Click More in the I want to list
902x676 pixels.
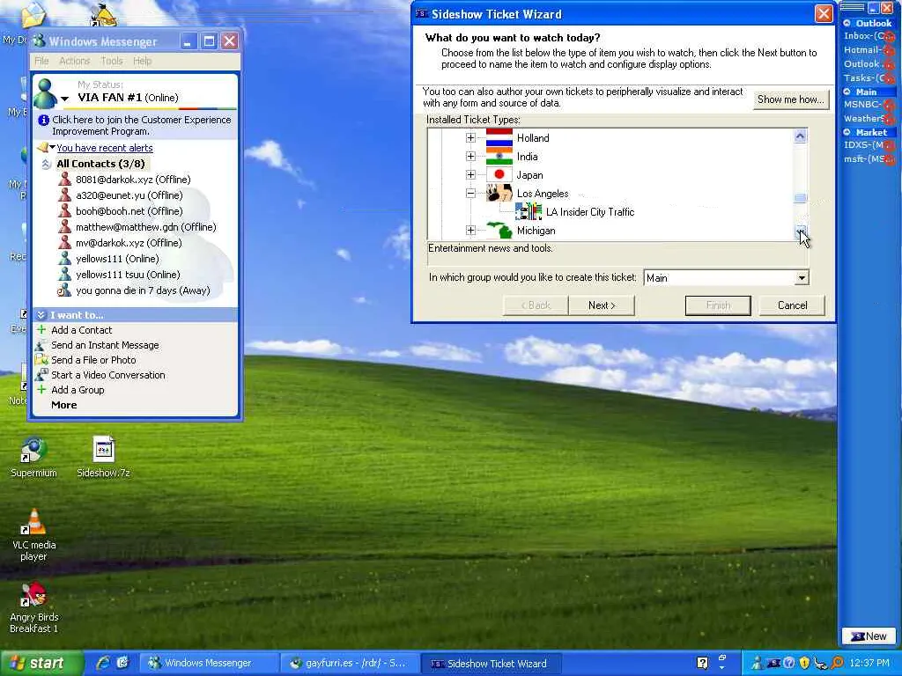tap(63, 405)
